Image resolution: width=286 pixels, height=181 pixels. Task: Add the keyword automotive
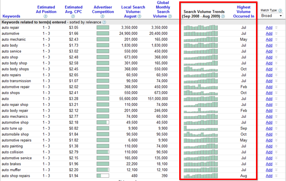pos(269,34)
